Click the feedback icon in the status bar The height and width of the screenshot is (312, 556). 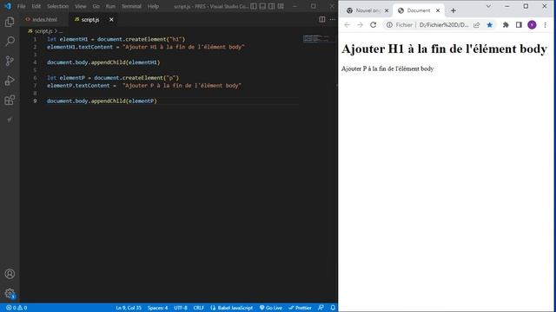point(321,308)
